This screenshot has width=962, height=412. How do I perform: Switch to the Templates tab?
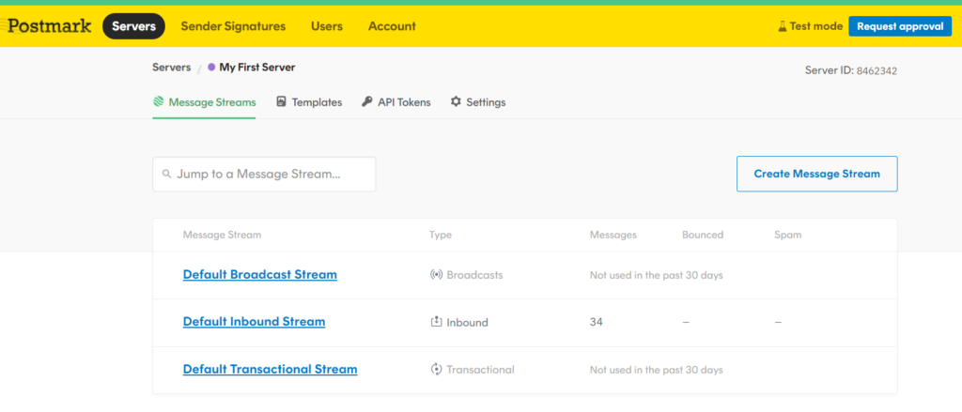tap(309, 102)
